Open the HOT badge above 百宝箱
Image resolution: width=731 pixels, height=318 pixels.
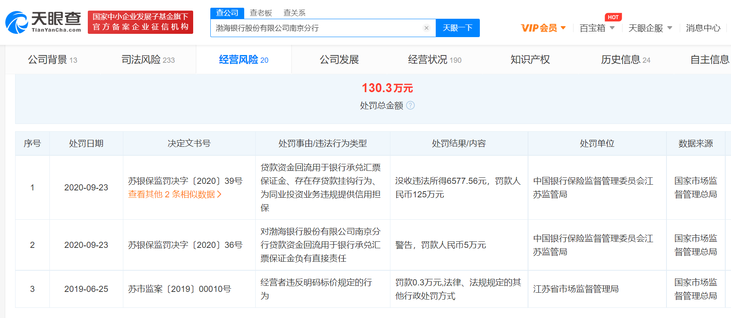click(x=613, y=17)
